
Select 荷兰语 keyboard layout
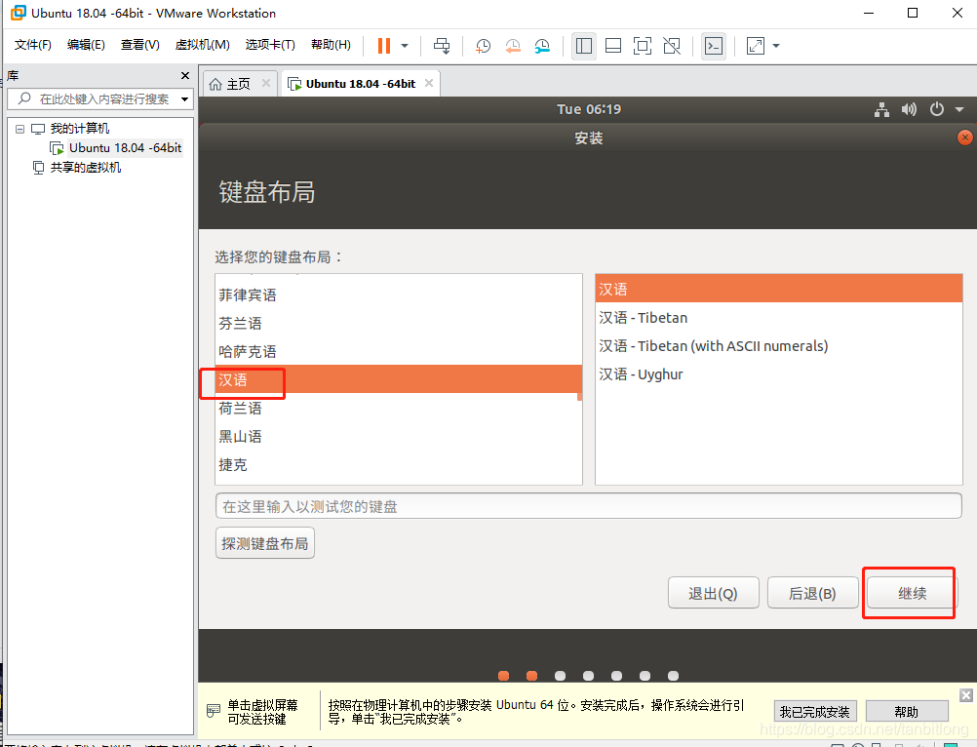(399, 408)
